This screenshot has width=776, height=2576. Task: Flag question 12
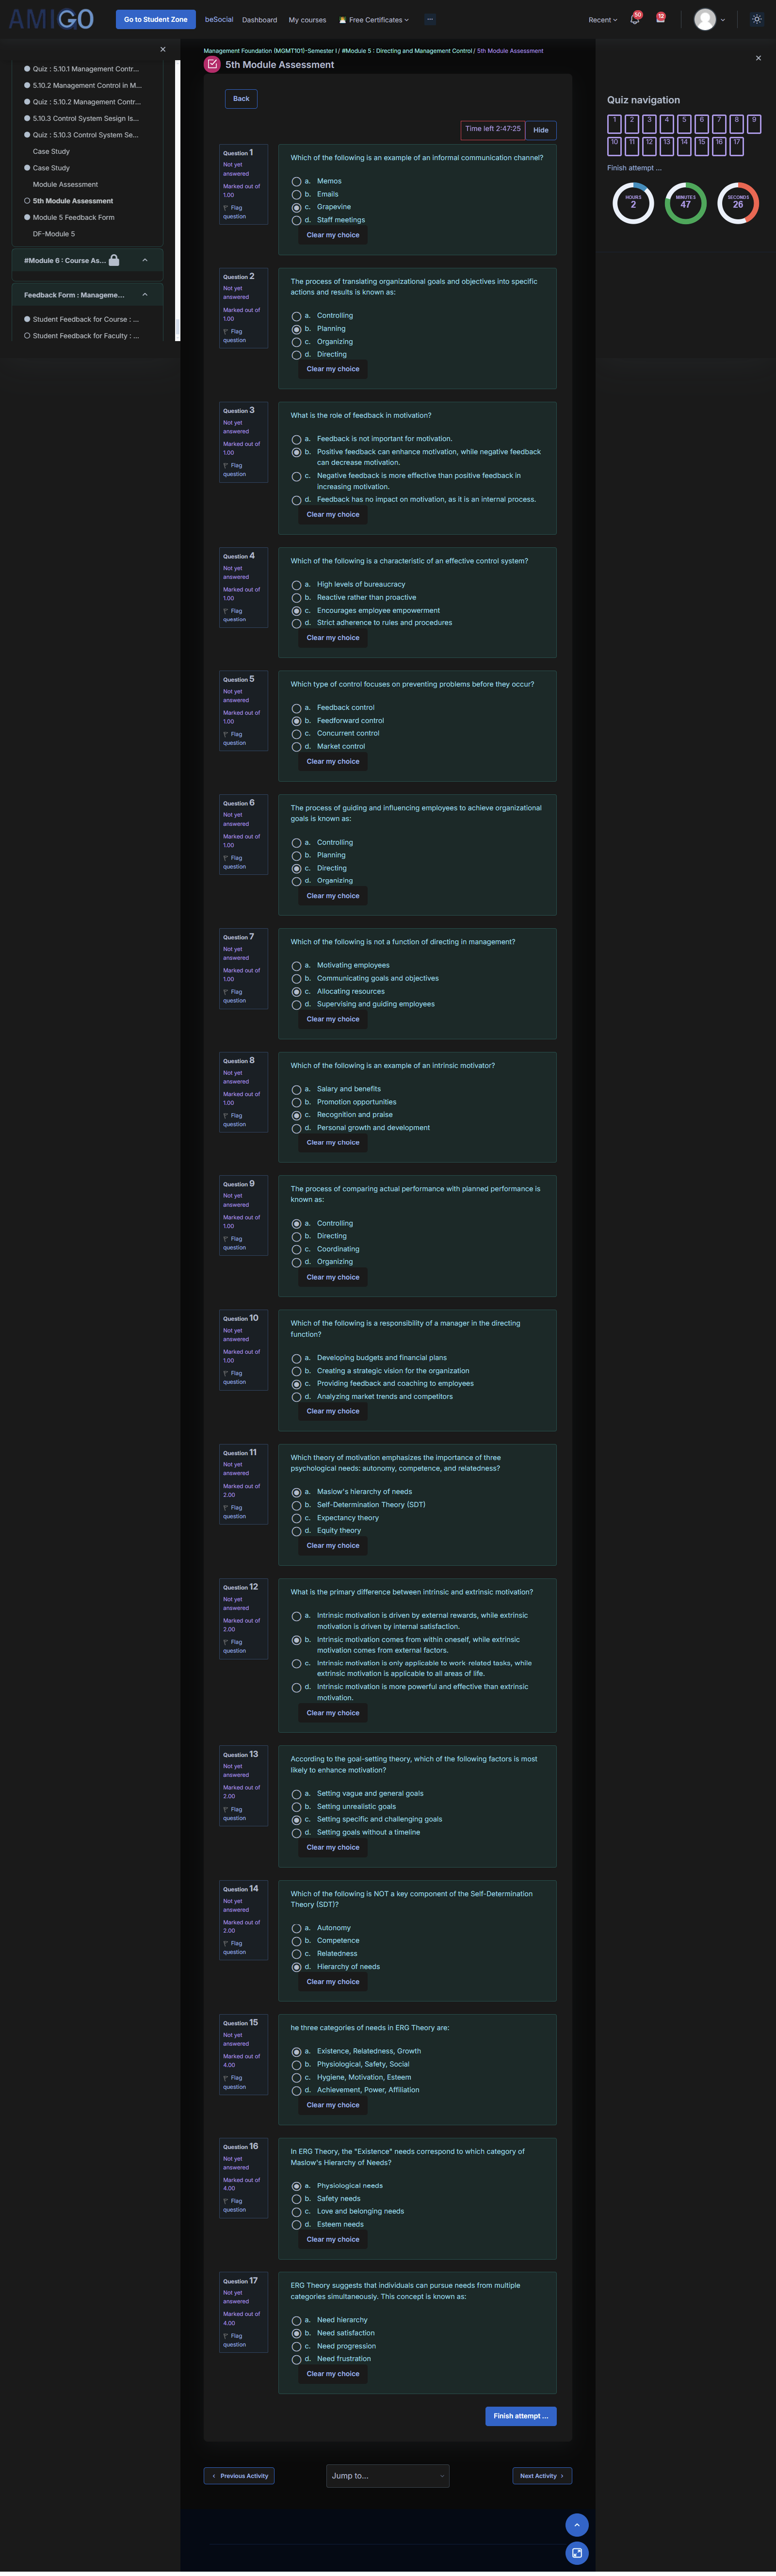click(234, 1645)
